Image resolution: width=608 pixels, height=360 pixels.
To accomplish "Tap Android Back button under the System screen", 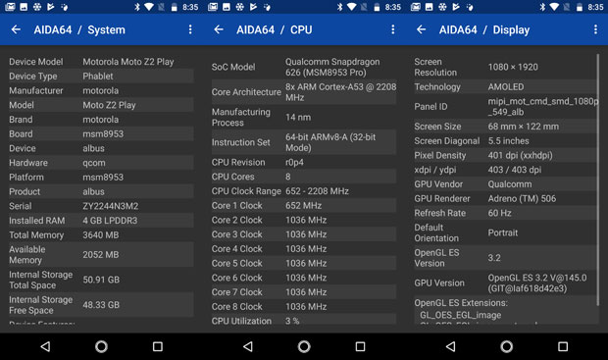I will tap(45, 346).
